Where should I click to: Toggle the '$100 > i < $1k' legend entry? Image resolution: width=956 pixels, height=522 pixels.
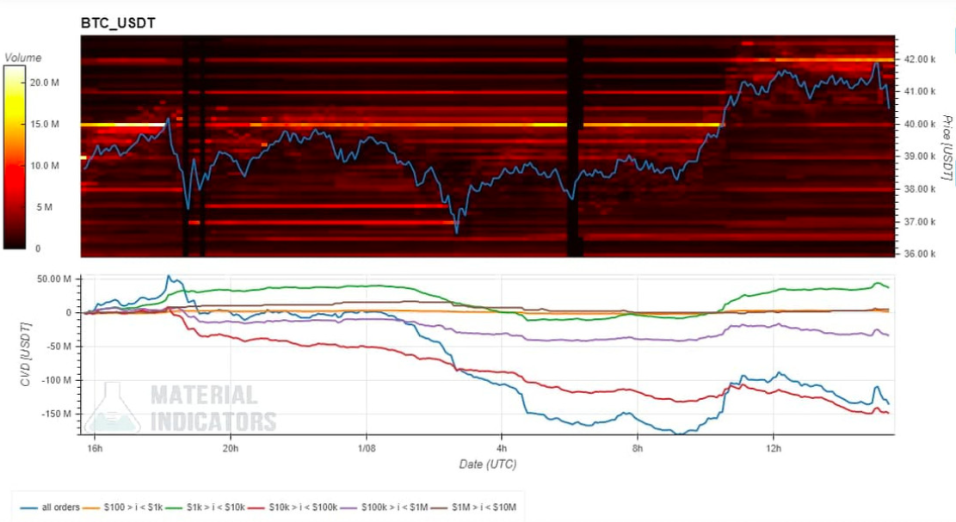pos(122,507)
